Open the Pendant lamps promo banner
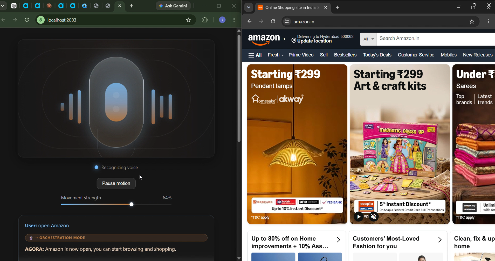This screenshot has height=261, width=495. pyautogui.click(x=297, y=144)
